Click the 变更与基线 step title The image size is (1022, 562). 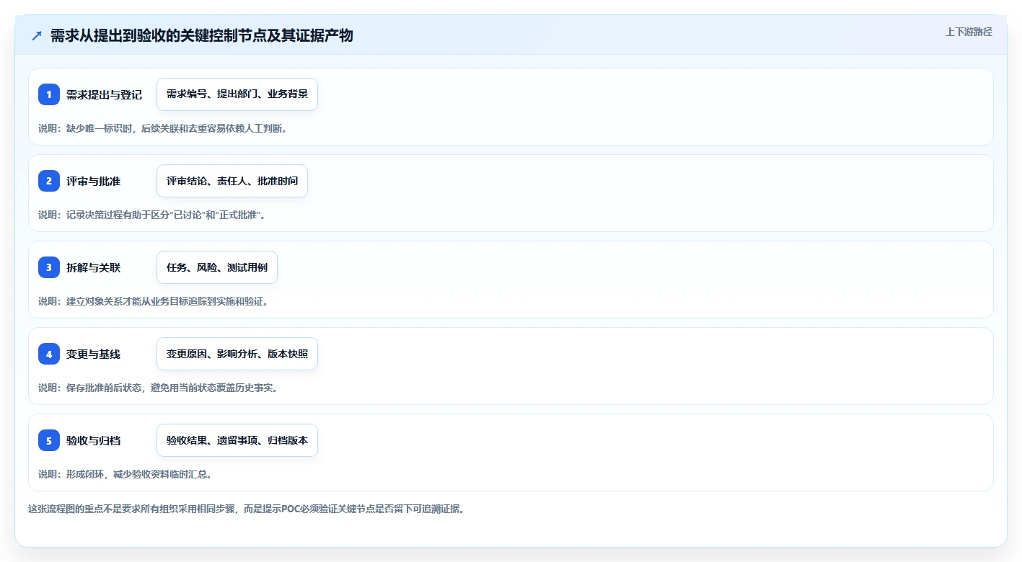[x=94, y=354]
